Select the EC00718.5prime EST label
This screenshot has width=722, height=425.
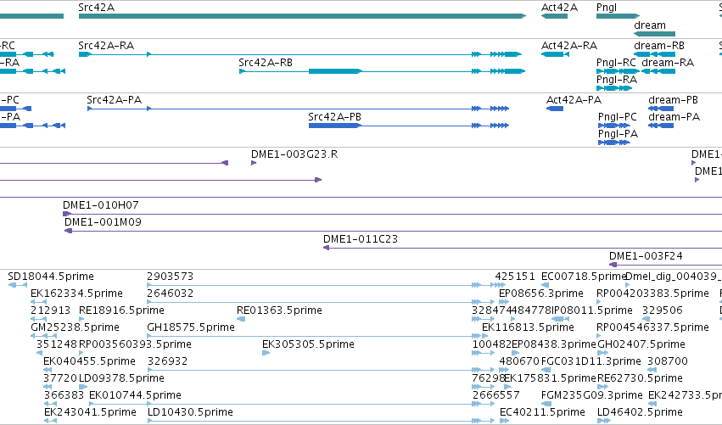[x=584, y=277]
